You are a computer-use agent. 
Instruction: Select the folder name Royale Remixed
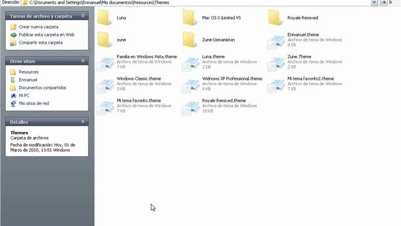point(303,18)
